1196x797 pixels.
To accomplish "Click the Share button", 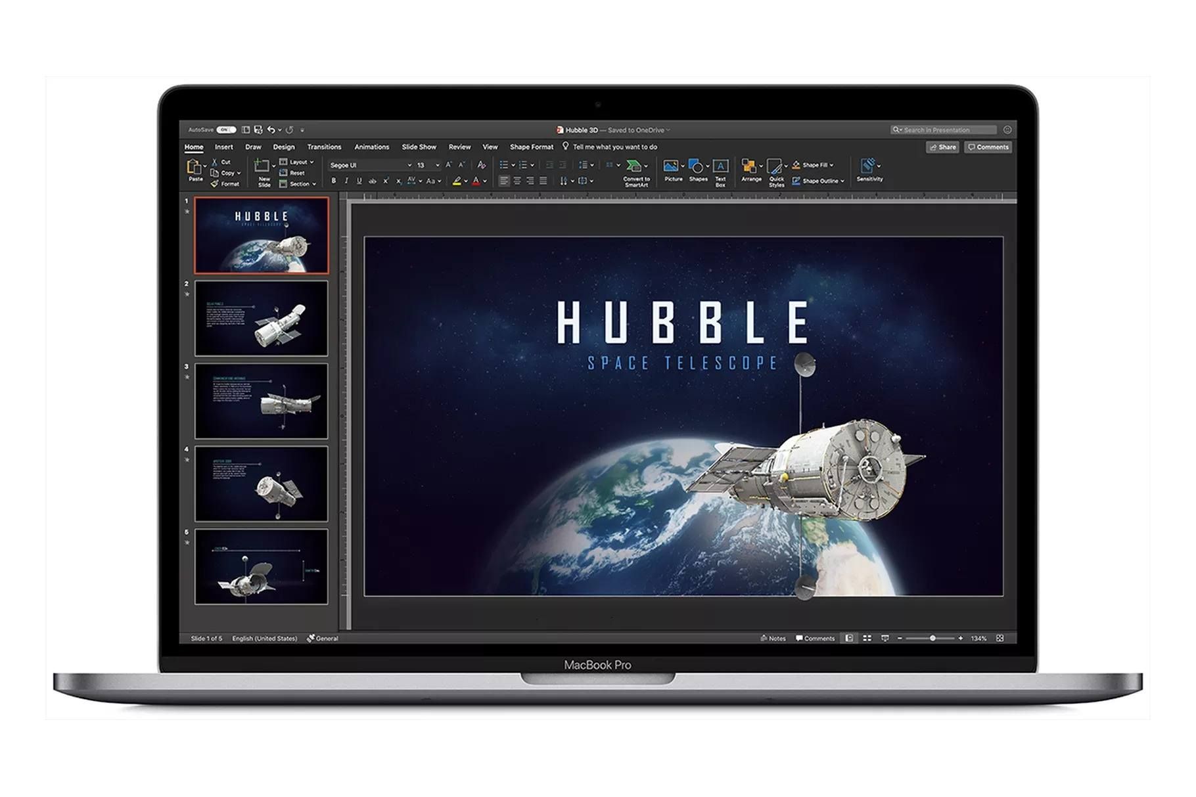I will [x=944, y=147].
